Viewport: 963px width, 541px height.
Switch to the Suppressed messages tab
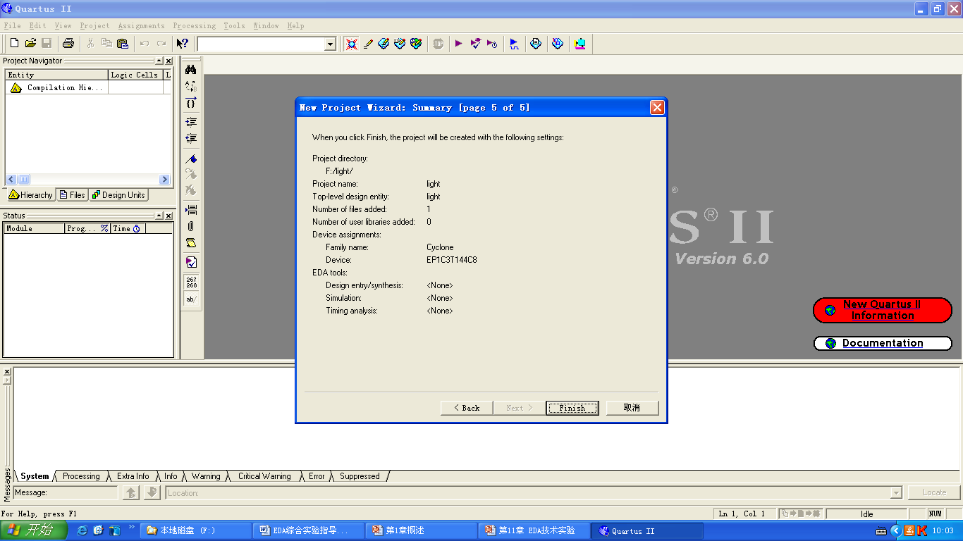pyautogui.click(x=360, y=476)
